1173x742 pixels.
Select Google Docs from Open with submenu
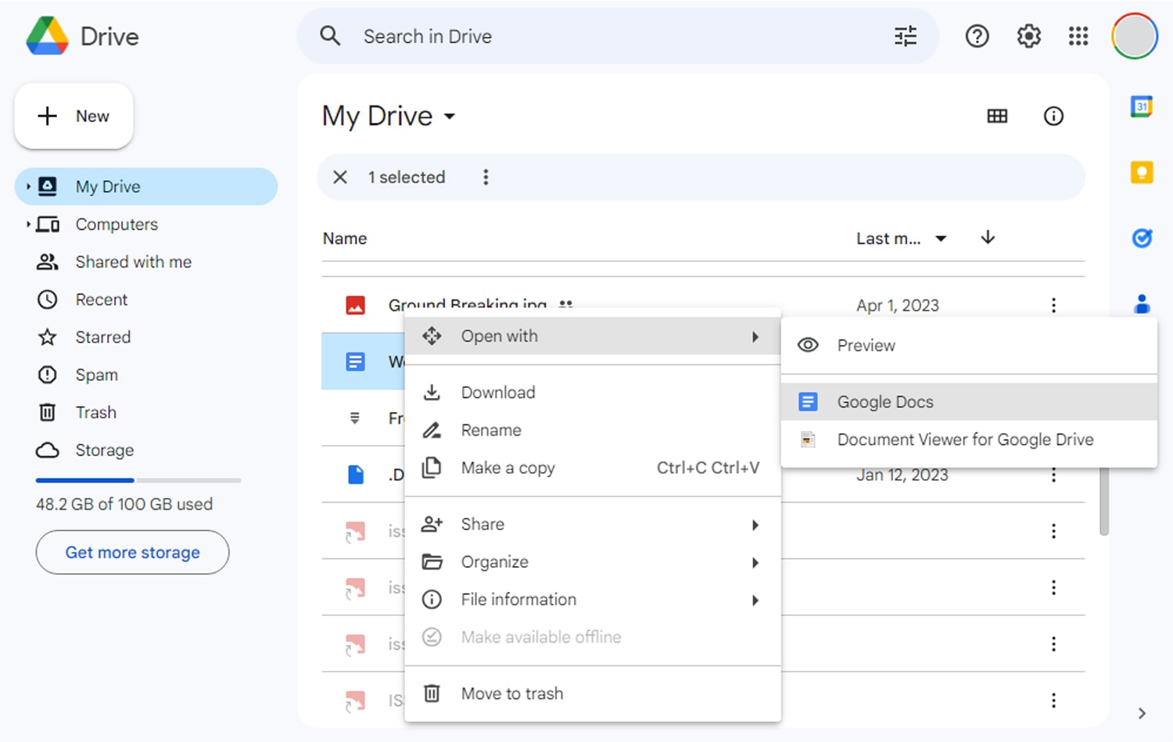pos(885,402)
